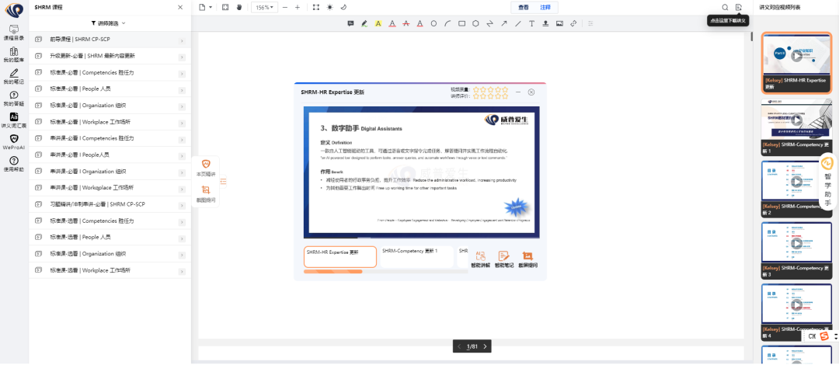Play [Kelsey] SHRM-Competency 更新 3 thumbnail
Viewport: 839px width, 365px height.
(x=797, y=244)
